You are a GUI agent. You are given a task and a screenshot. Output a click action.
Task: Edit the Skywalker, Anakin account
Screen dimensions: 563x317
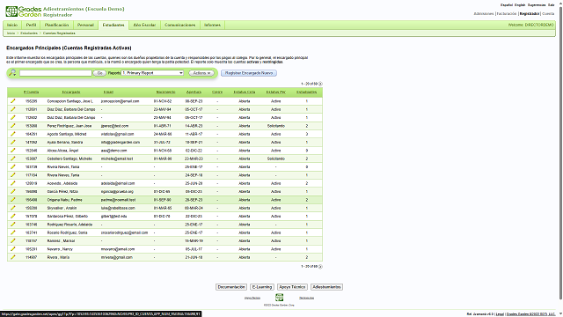[x=13, y=208]
